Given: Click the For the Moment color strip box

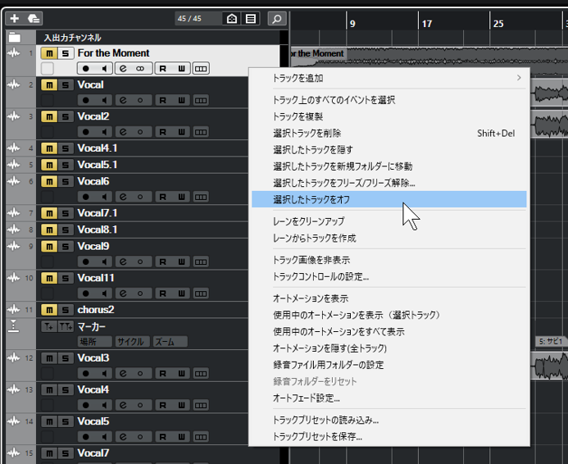Looking at the screenshot, I should pyautogui.click(x=48, y=68).
